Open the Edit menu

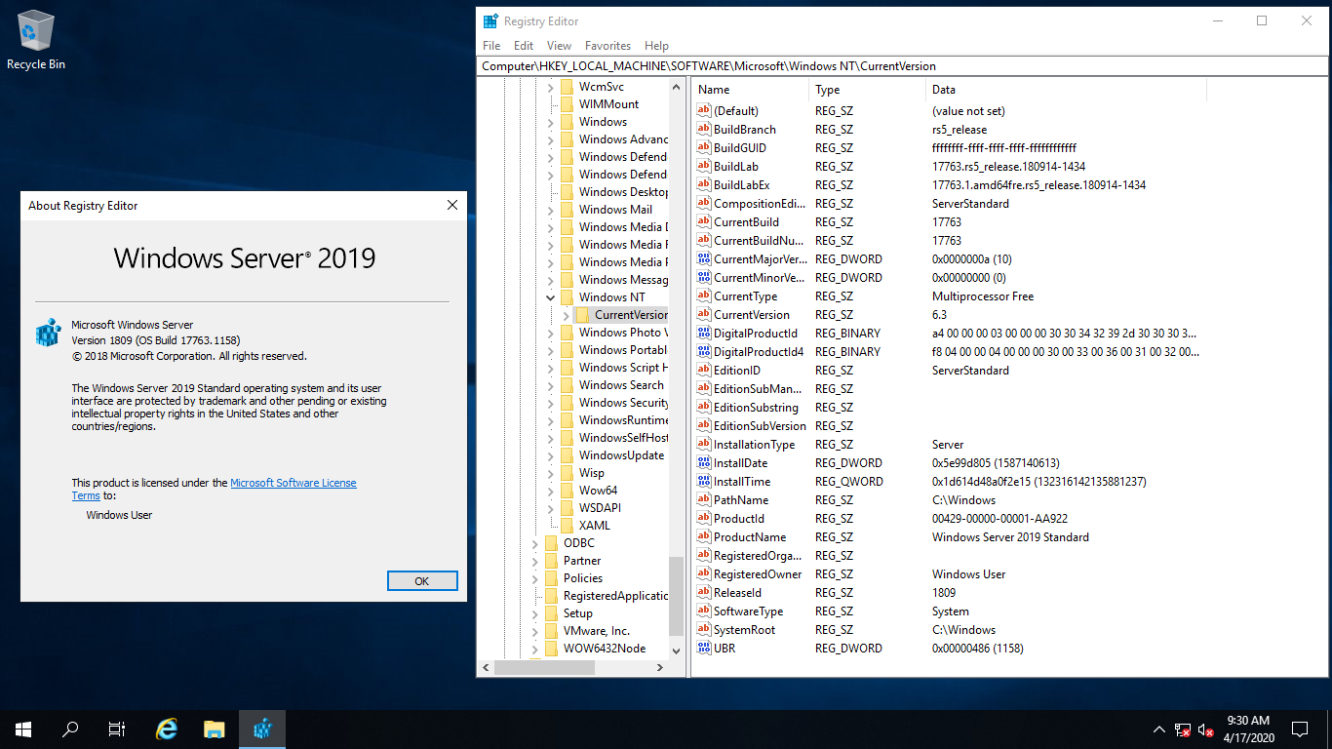click(x=524, y=46)
